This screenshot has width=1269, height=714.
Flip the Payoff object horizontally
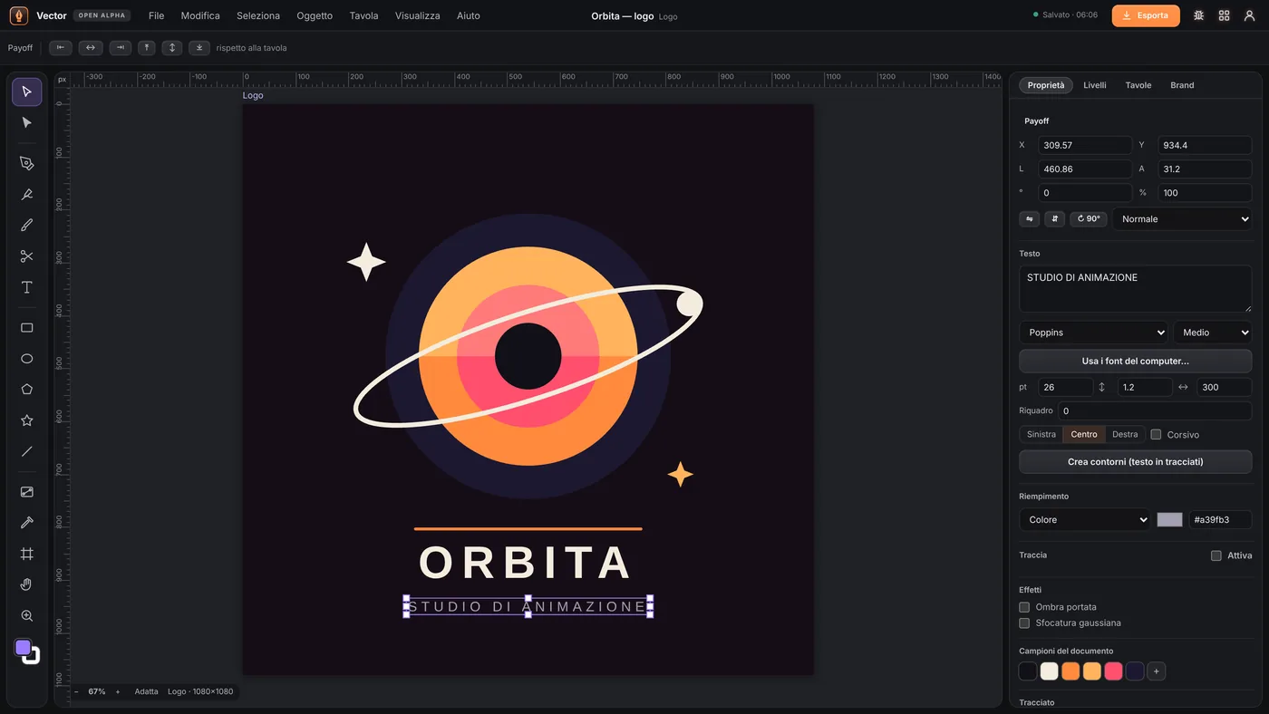(x=1029, y=219)
